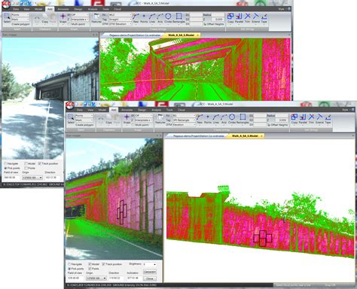Open Cloud tab in front window ribbon

182,110
